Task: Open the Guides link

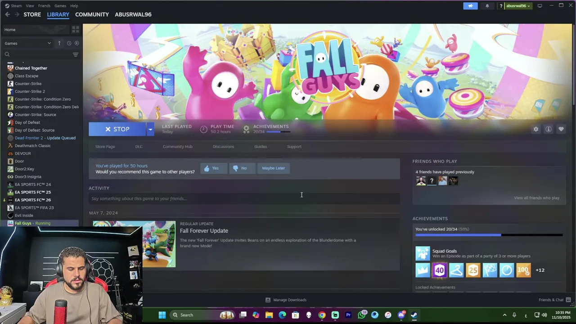Action: 261,147
